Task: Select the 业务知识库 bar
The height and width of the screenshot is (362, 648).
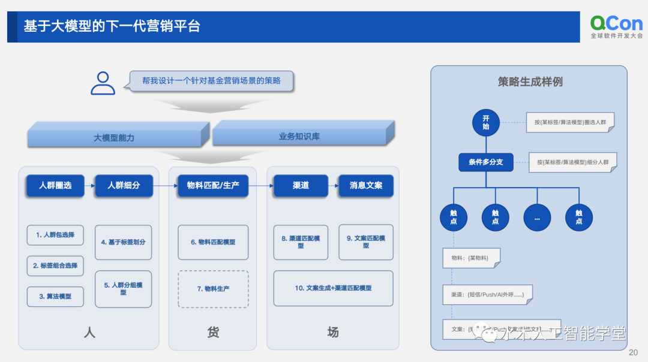Action: (x=299, y=136)
